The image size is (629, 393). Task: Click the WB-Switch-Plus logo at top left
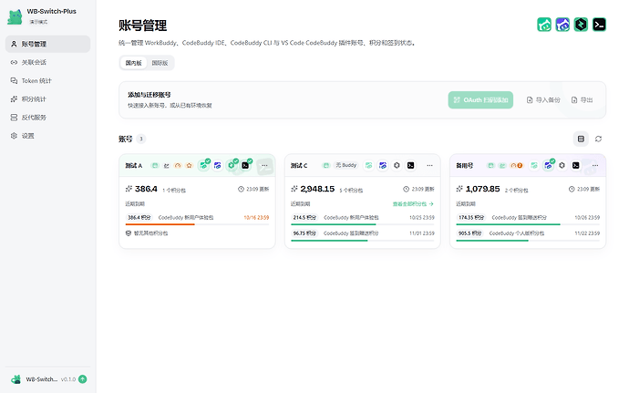coord(15,16)
